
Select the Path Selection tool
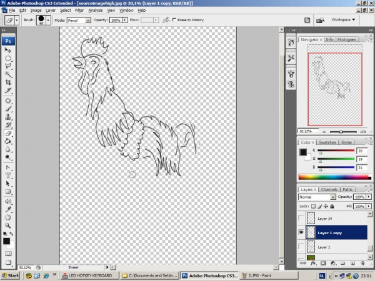pyautogui.click(x=8, y=184)
